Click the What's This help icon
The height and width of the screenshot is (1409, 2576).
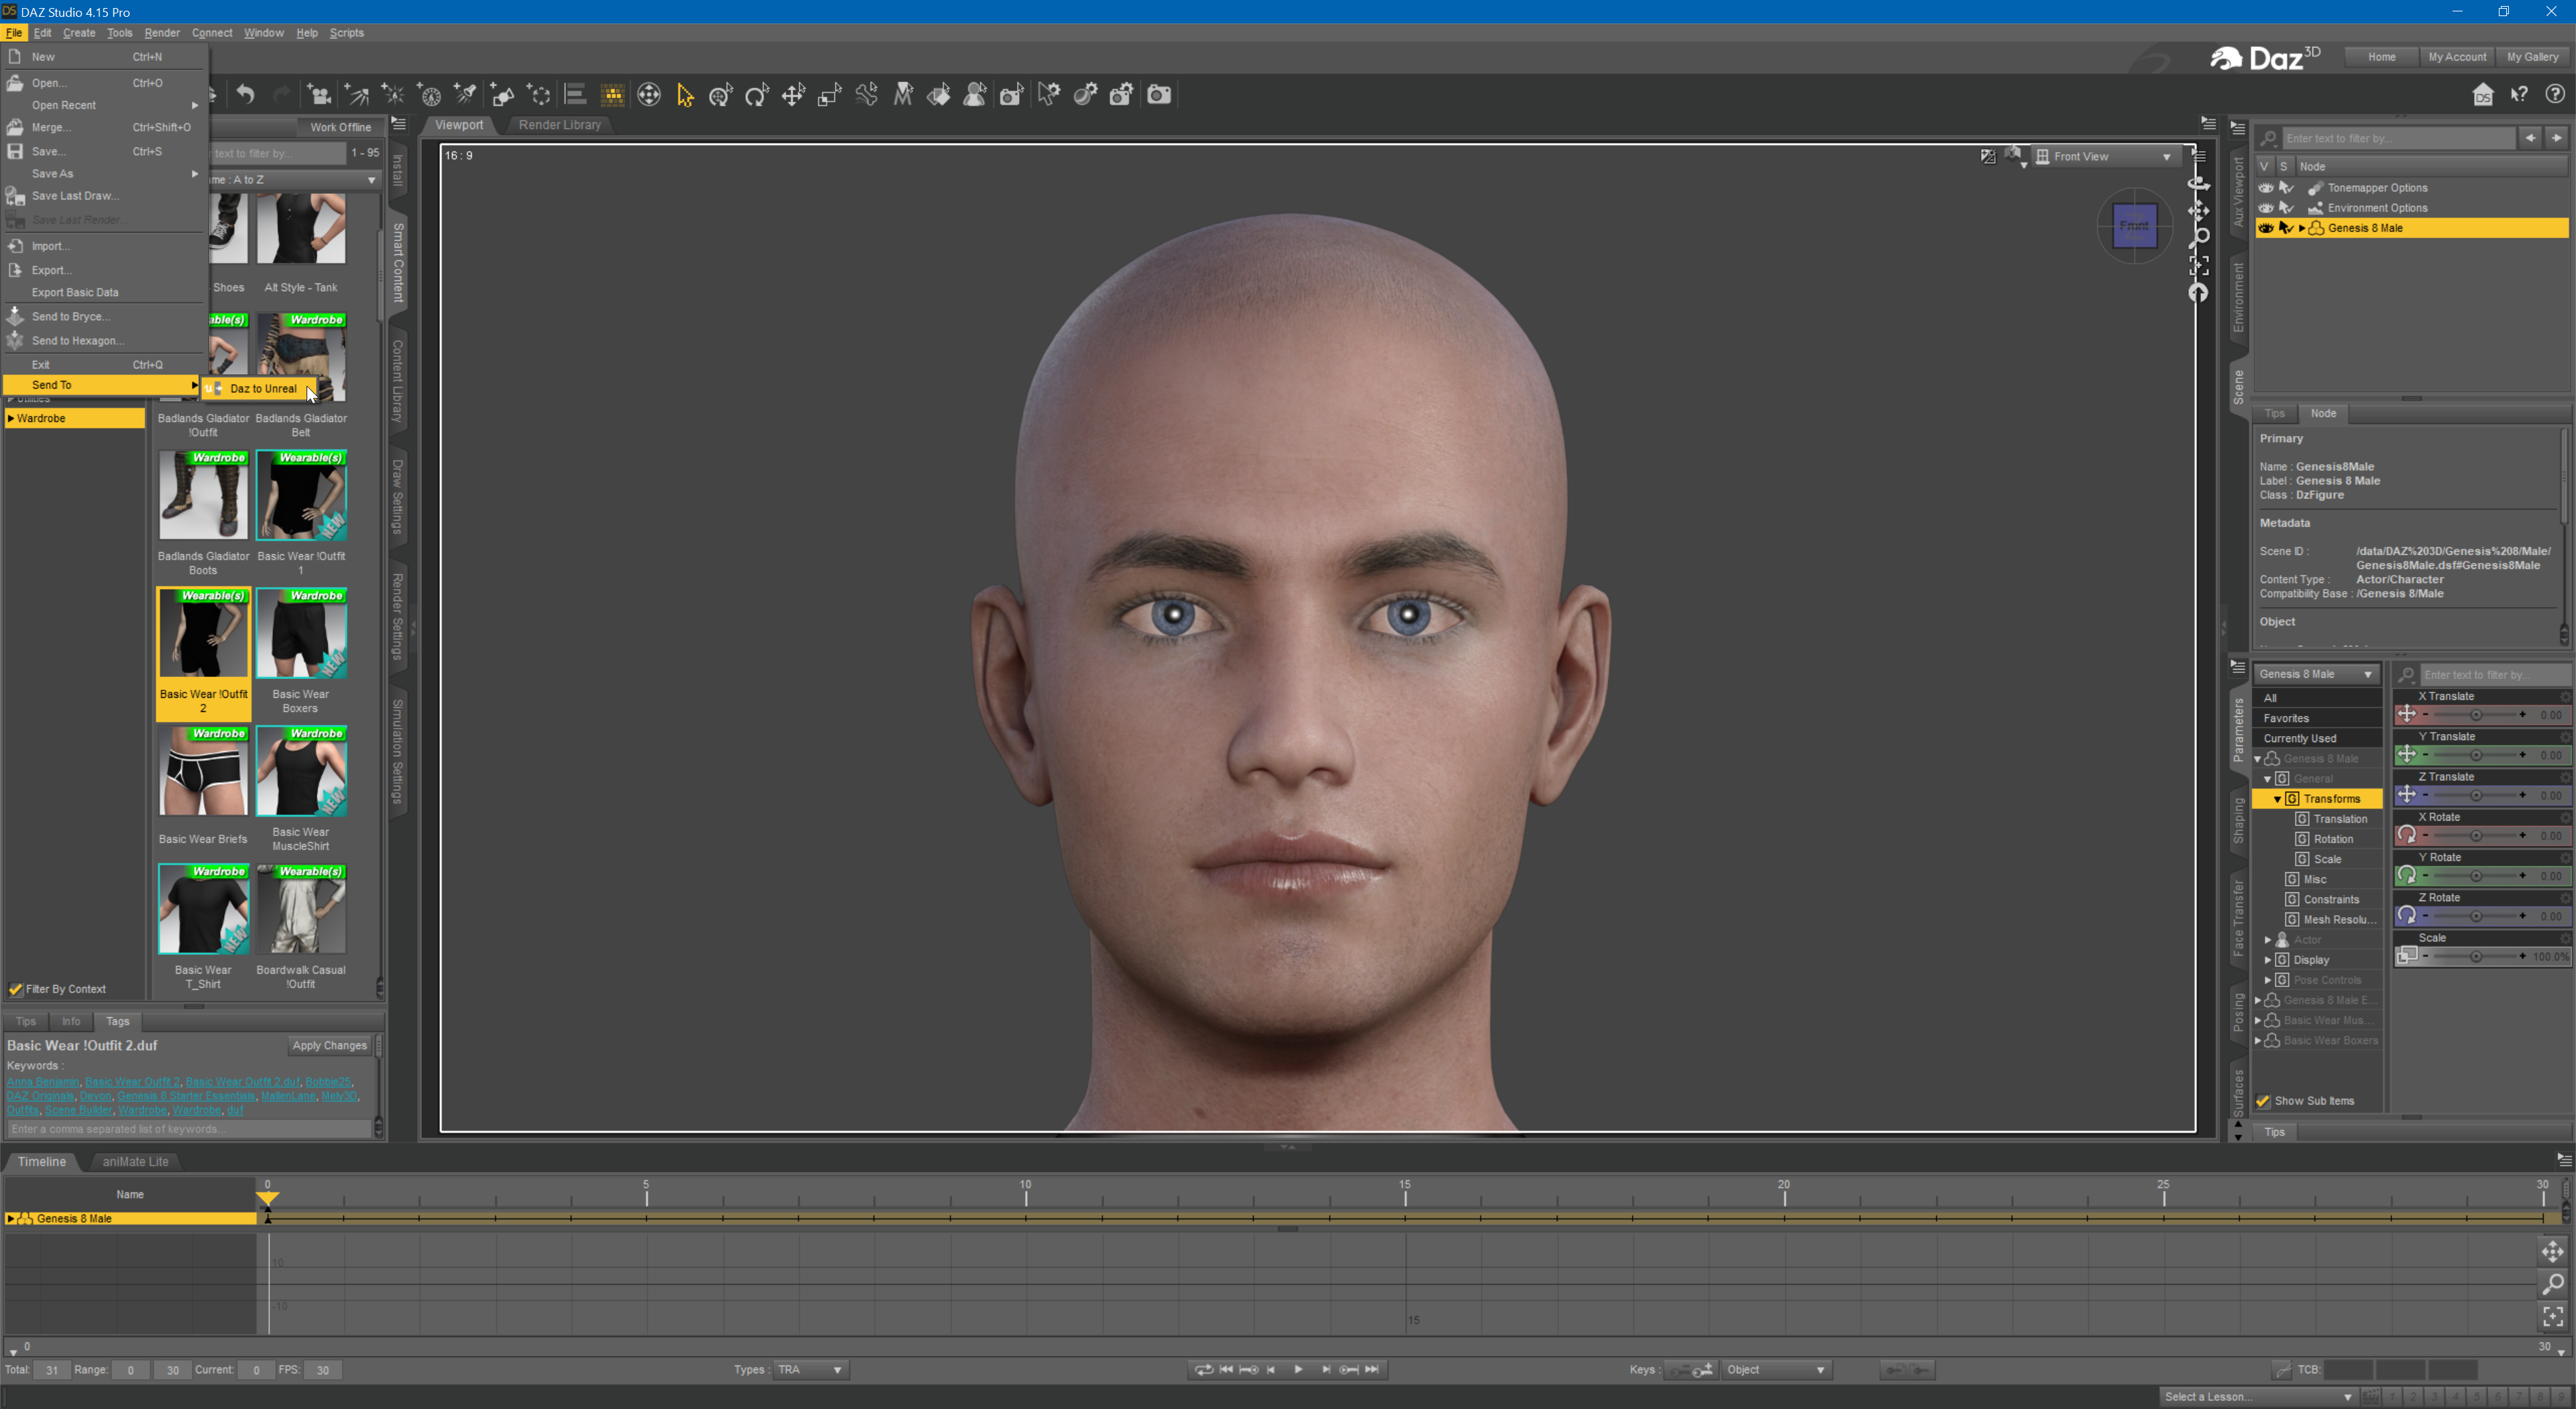2519,94
